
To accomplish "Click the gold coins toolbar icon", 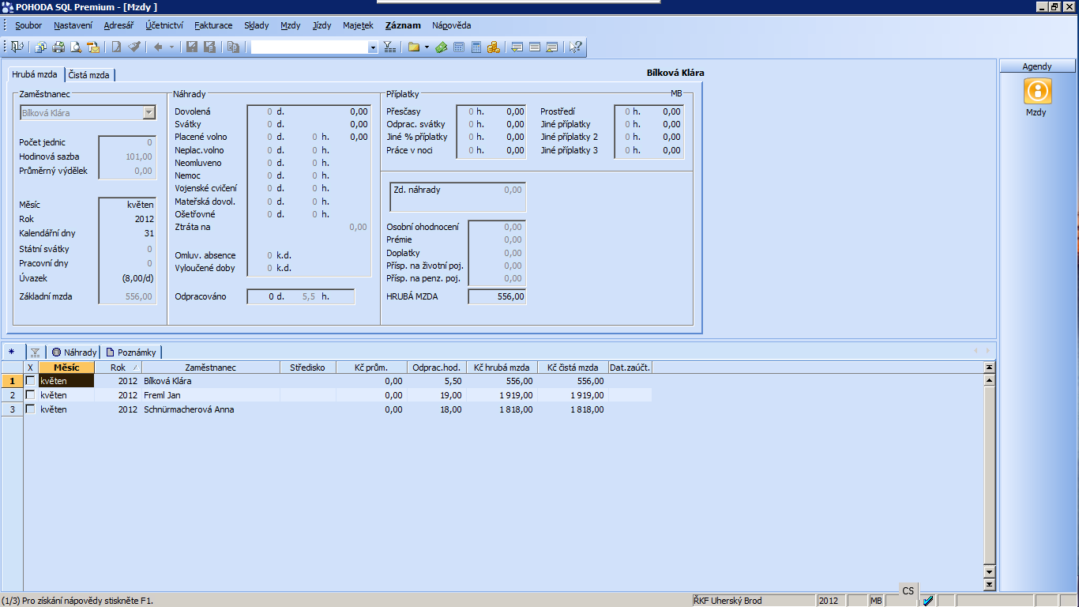I will pos(494,47).
